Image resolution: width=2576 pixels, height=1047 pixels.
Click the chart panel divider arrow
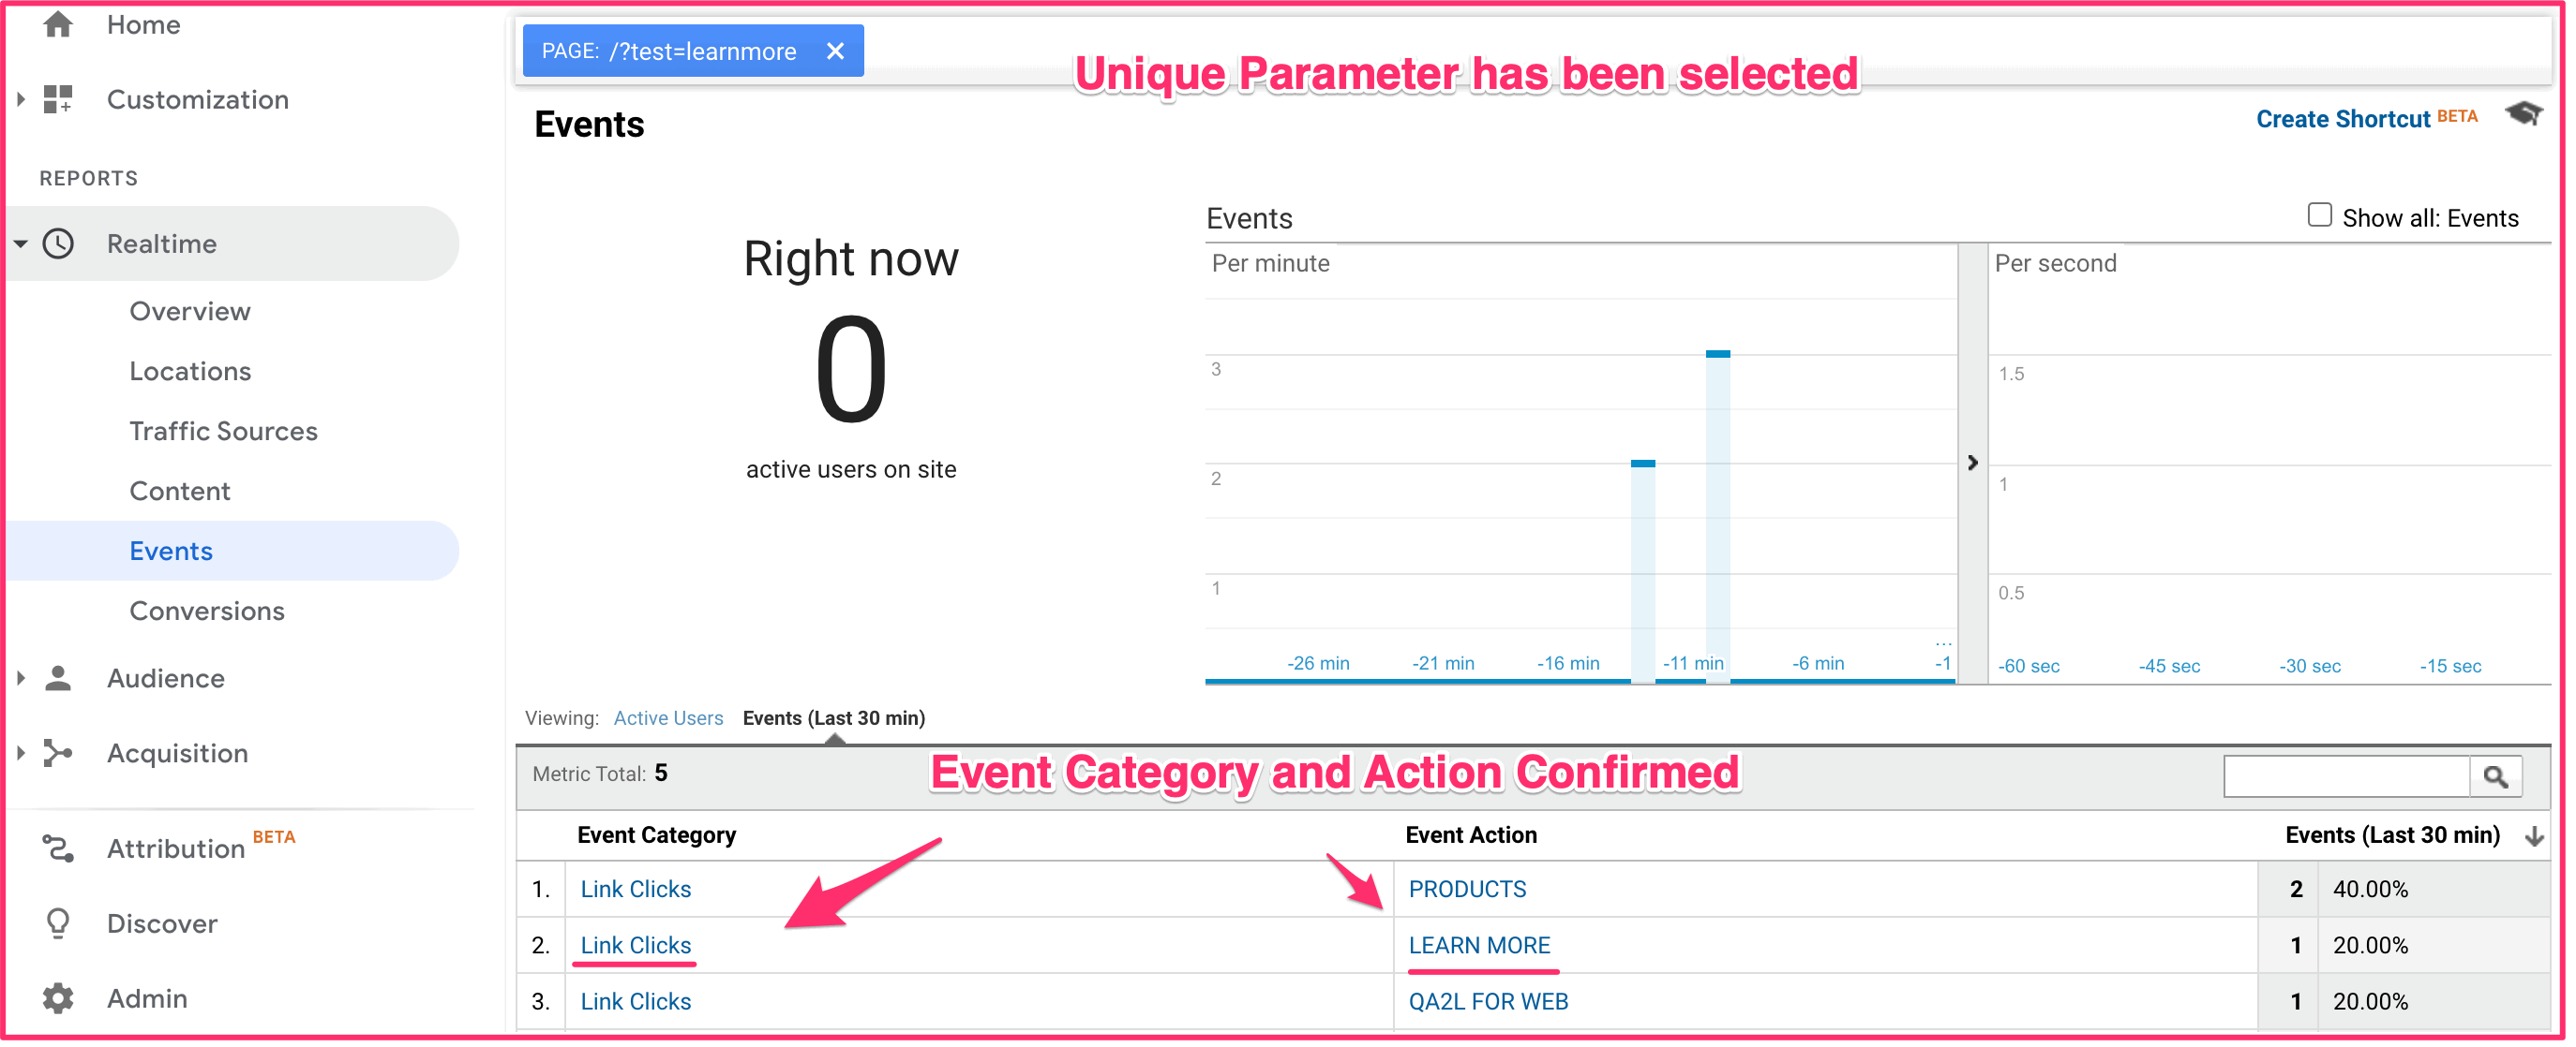1972,464
